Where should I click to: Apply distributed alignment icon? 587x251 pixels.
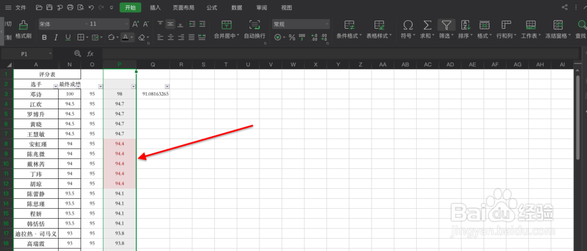tap(202, 38)
